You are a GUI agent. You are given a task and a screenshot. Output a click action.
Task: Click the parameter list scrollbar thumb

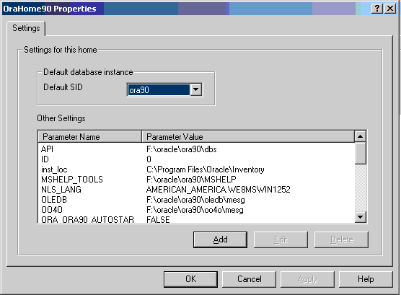pos(360,153)
